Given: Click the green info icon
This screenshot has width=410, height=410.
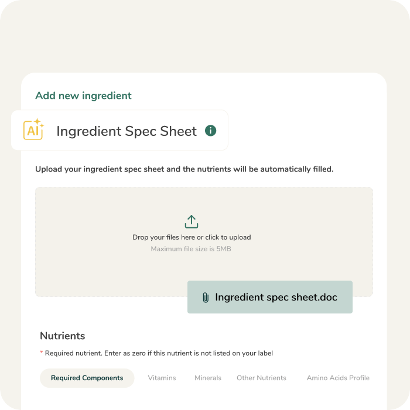Looking at the screenshot, I should coord(211,131).
